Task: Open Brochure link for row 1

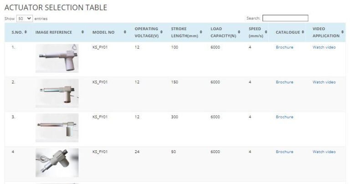Action: click(x=284, y=47)
